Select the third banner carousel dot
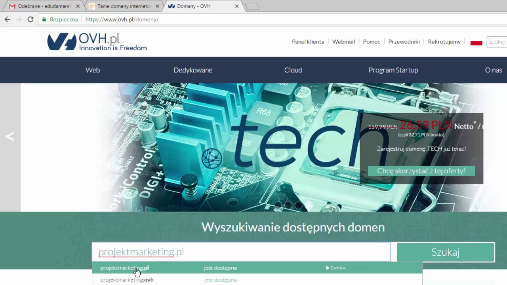Screen dimensions: 507x285 tap(299, 205)
